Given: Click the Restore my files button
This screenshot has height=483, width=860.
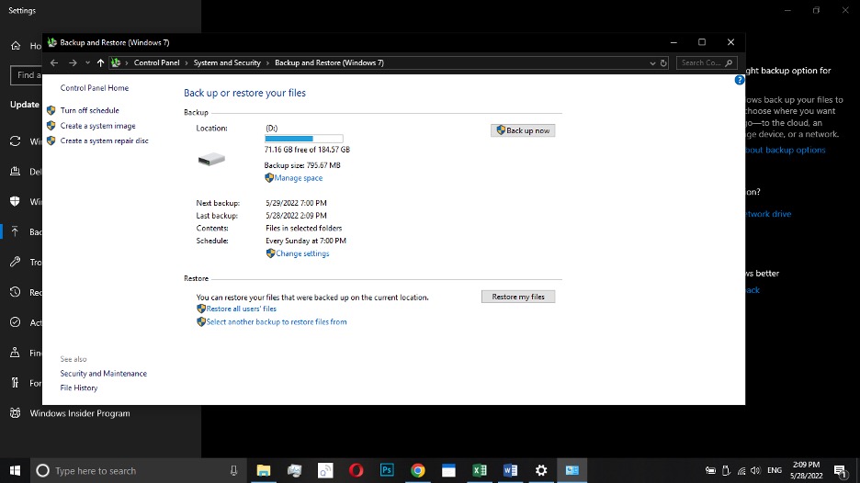Looking at the screenshot, I should pos(518,297).
